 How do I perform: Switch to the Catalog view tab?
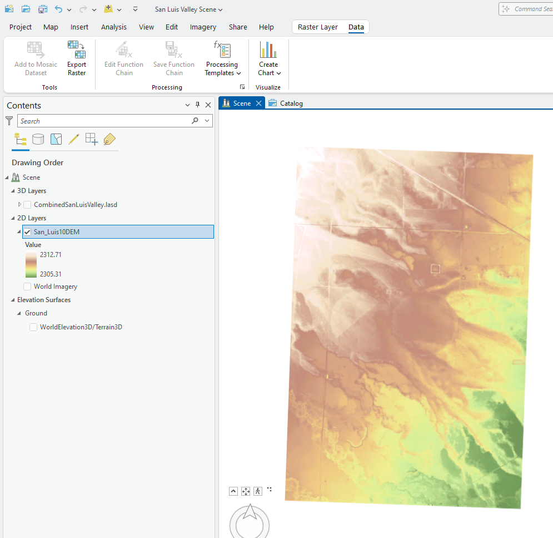pyautogui.click(x=286, y=103)
